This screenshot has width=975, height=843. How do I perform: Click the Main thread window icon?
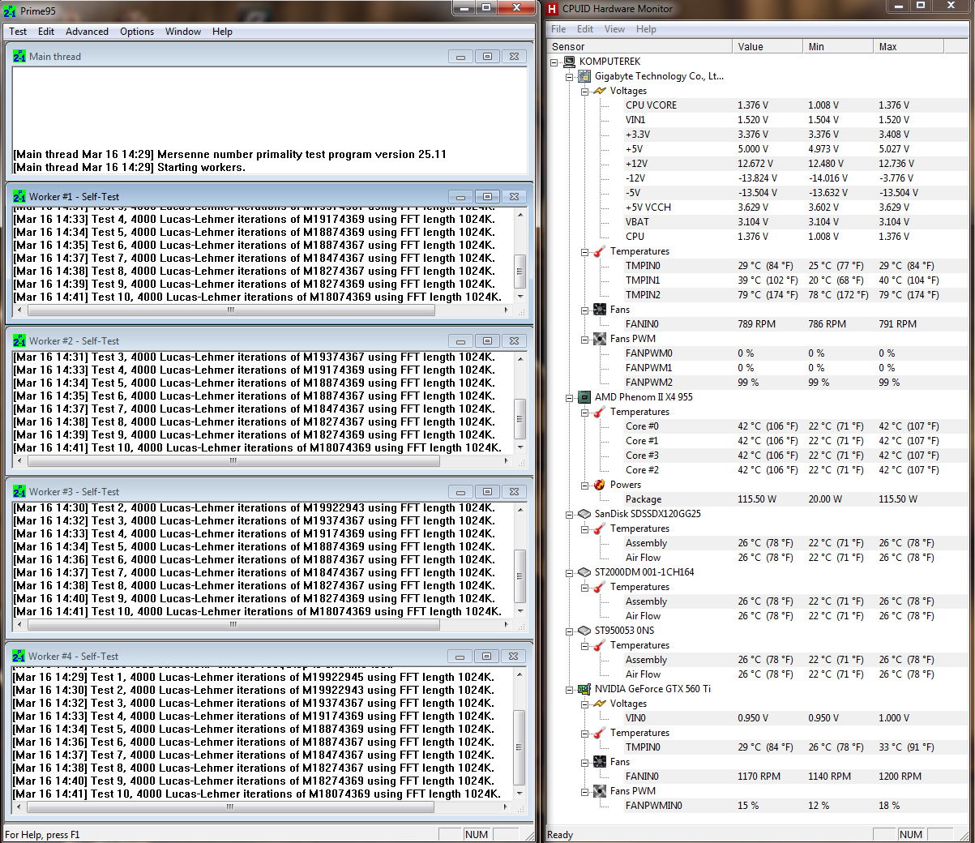[x=19, y=57]
